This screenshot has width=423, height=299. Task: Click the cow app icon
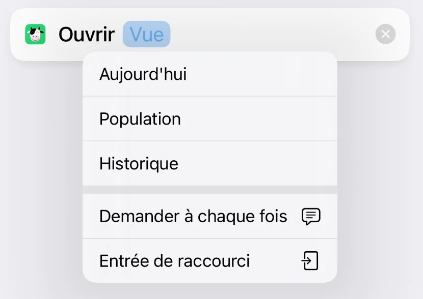tap(35, 35)
